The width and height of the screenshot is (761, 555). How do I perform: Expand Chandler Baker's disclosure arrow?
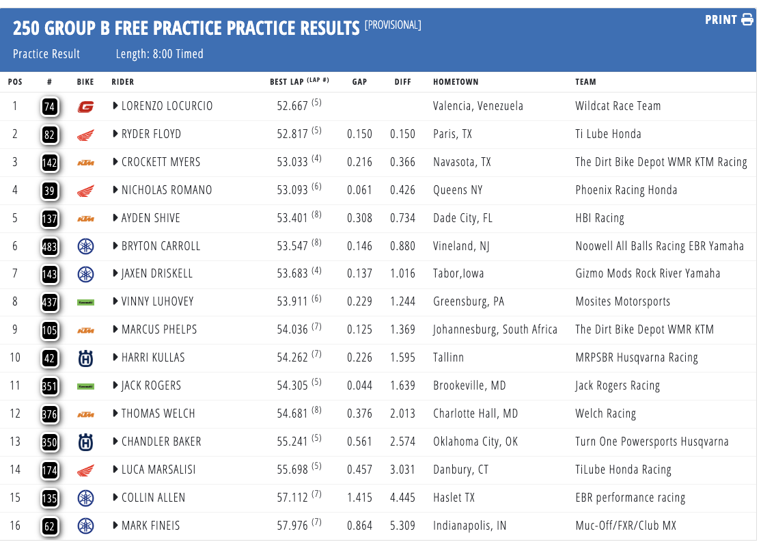[x=115, y=442]
